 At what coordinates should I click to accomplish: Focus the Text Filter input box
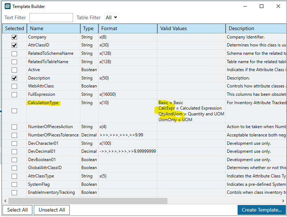tap(51, 17)
